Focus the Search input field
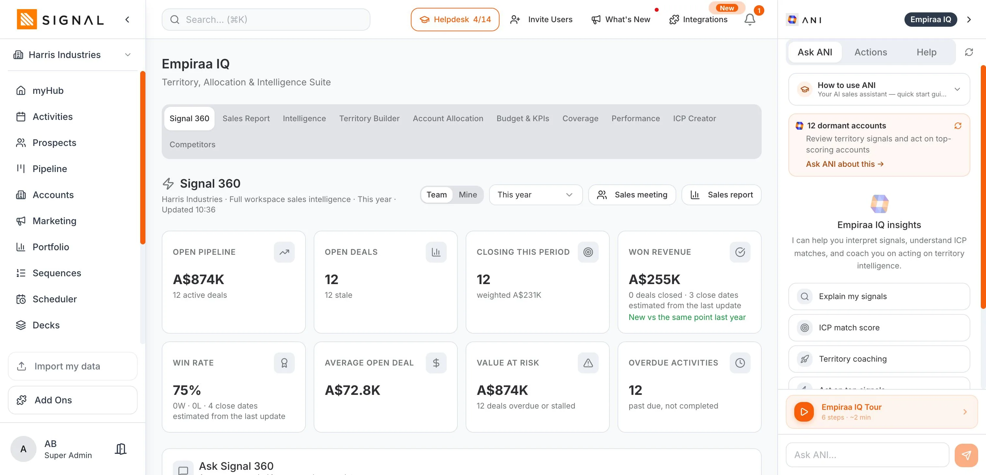The width and height of the screenshot is (986, 475). coord(266,20)
